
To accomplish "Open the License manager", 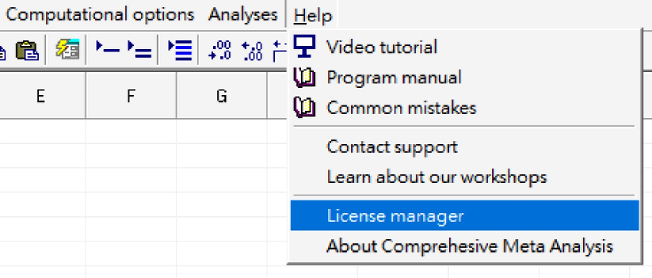I will coord(395,215).
